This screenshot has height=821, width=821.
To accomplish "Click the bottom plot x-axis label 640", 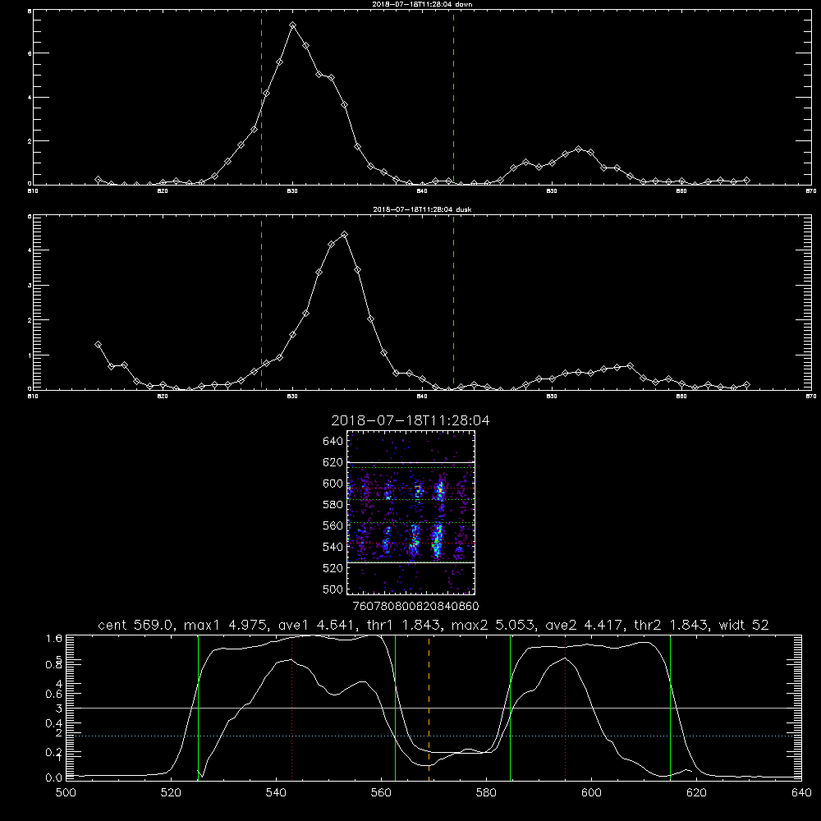I will click(x=801, y=793).
